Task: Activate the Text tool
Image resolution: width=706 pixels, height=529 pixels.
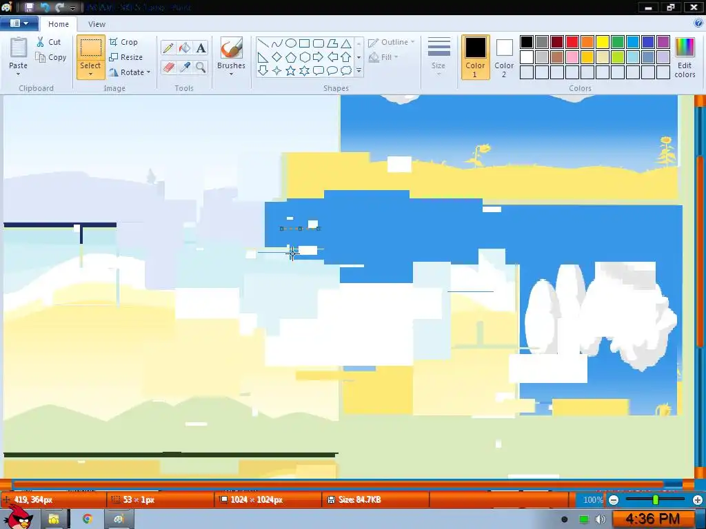Action: [x=201, y=48]
